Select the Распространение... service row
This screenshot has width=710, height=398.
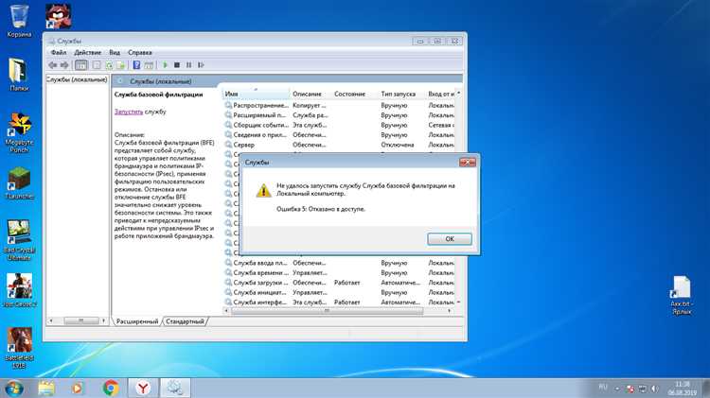pyautogui.click(x=340, y=105)
